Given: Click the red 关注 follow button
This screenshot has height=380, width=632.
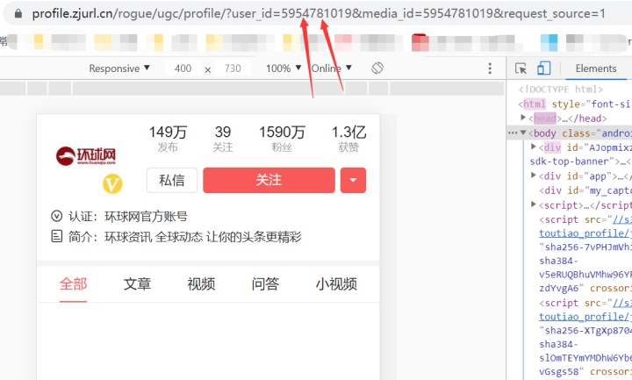Looking at the screenshot, I should coord(269,180).
